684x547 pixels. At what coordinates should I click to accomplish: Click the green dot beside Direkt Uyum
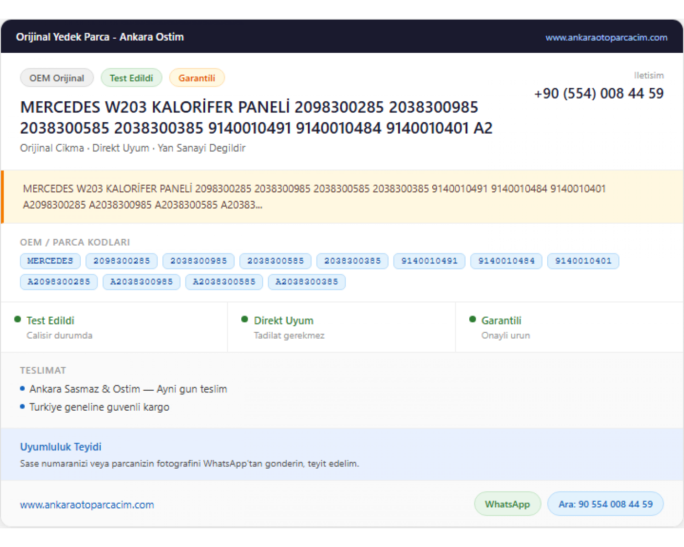click(245, 320)
